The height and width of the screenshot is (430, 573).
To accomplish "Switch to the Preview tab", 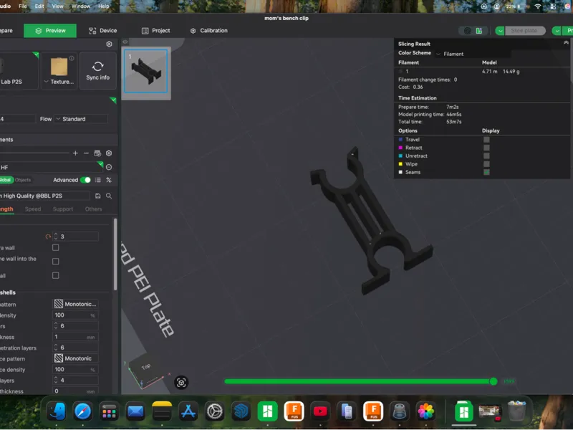I will coord(50,31).
